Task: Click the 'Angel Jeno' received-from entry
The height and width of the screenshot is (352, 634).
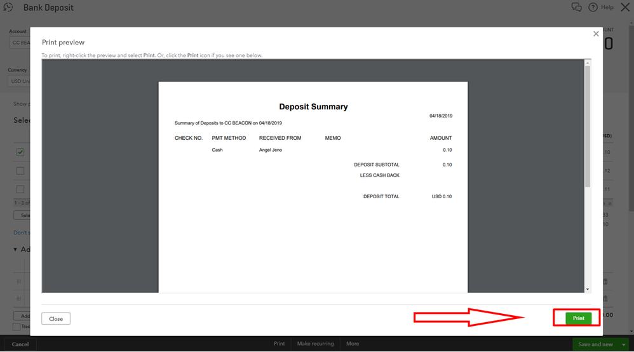Action: point(271,150)
